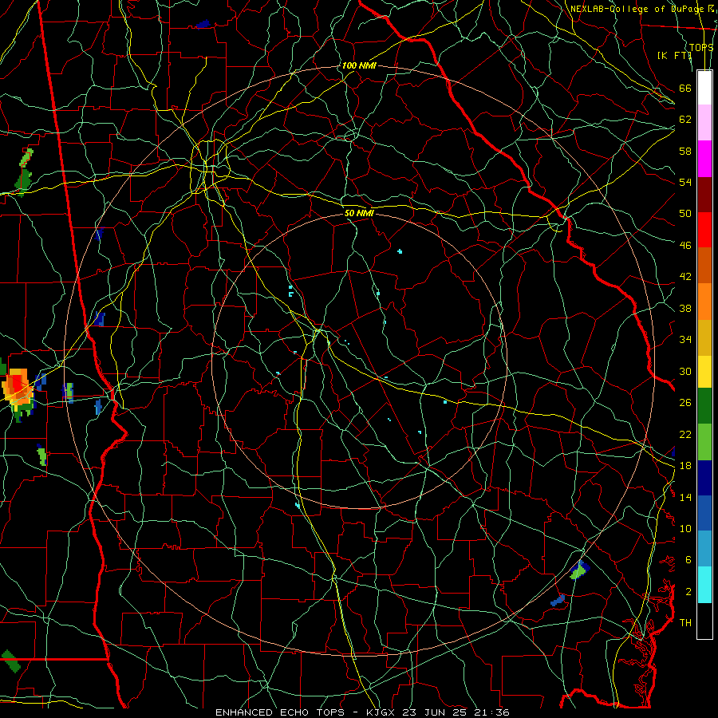Click the legend value '42'
The image size is (718, 718).
pyautogui.click(x=685, y=277)
